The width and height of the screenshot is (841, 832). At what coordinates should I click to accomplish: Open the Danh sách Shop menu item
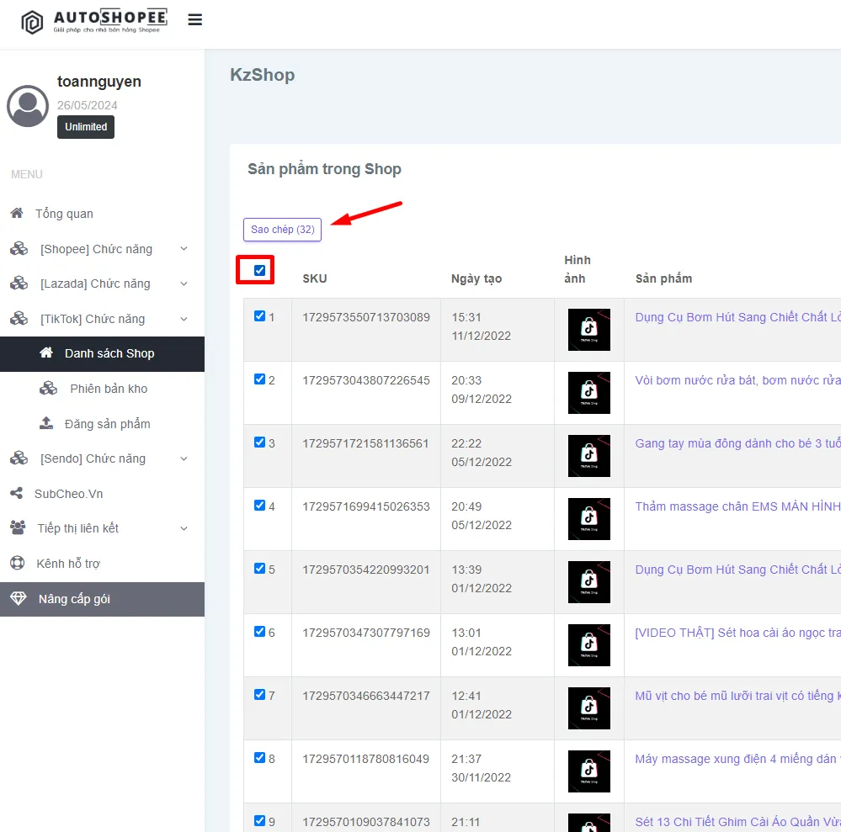pos(102,354)
